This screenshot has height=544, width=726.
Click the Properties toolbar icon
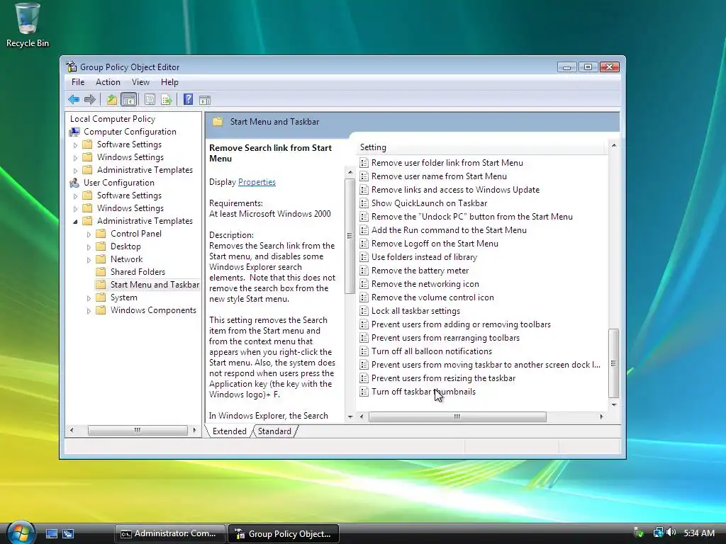[150, 99]
